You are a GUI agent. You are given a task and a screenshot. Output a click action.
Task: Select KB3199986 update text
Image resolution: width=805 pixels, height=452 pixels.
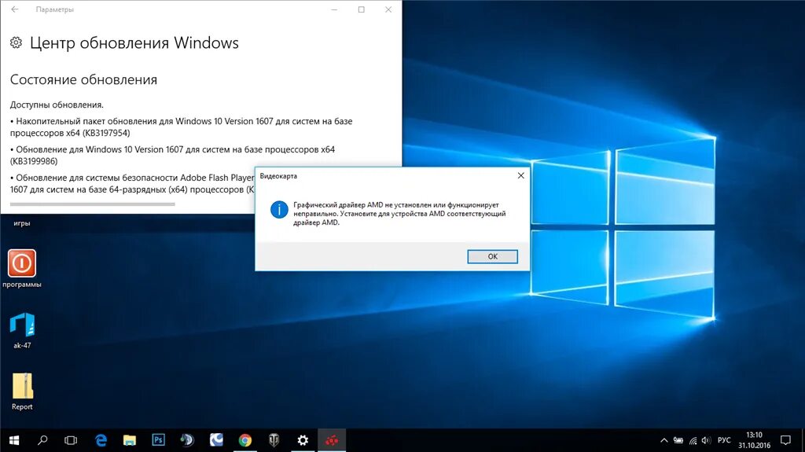click(172, 155)
